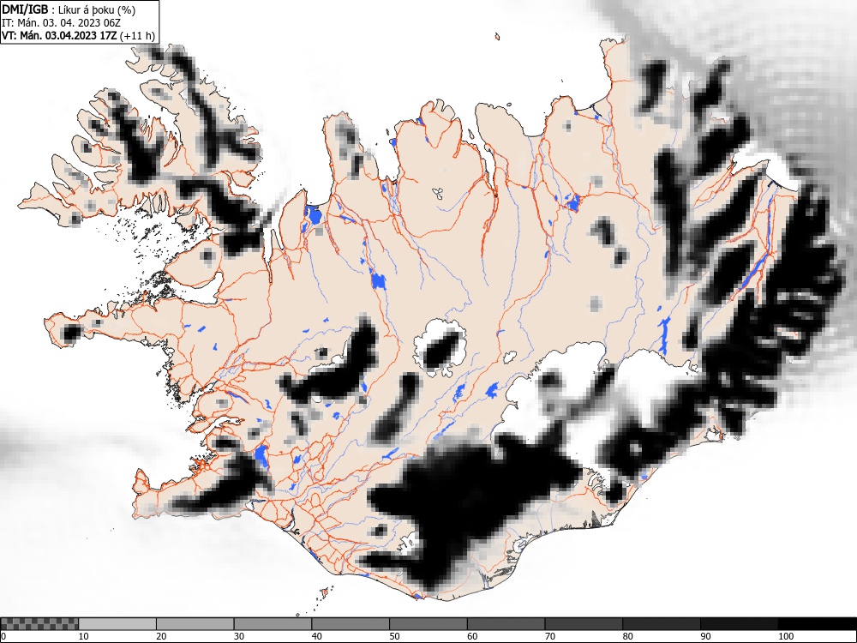
Task: Click the legend label '70'
Action: point(550,636)
